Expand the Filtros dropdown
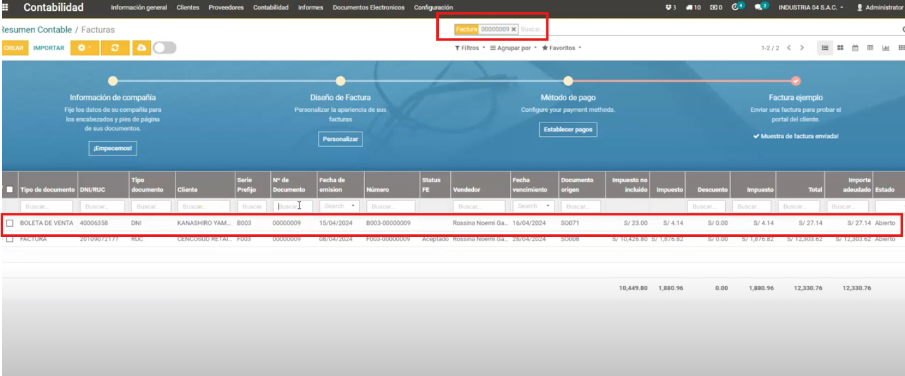The image size is (905, 376). click(470, 48)
